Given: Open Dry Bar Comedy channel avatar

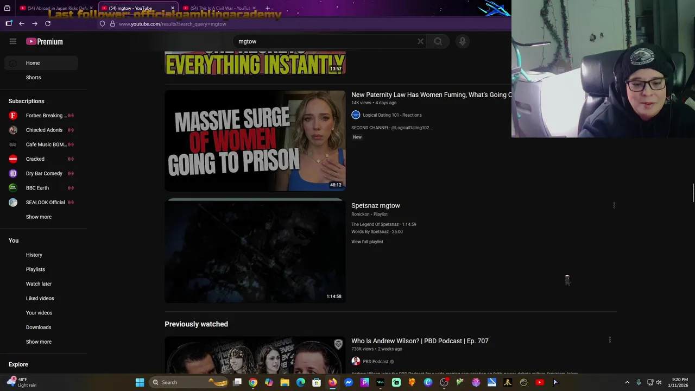Looking at the screenshot, I should [x=13, y=173].
